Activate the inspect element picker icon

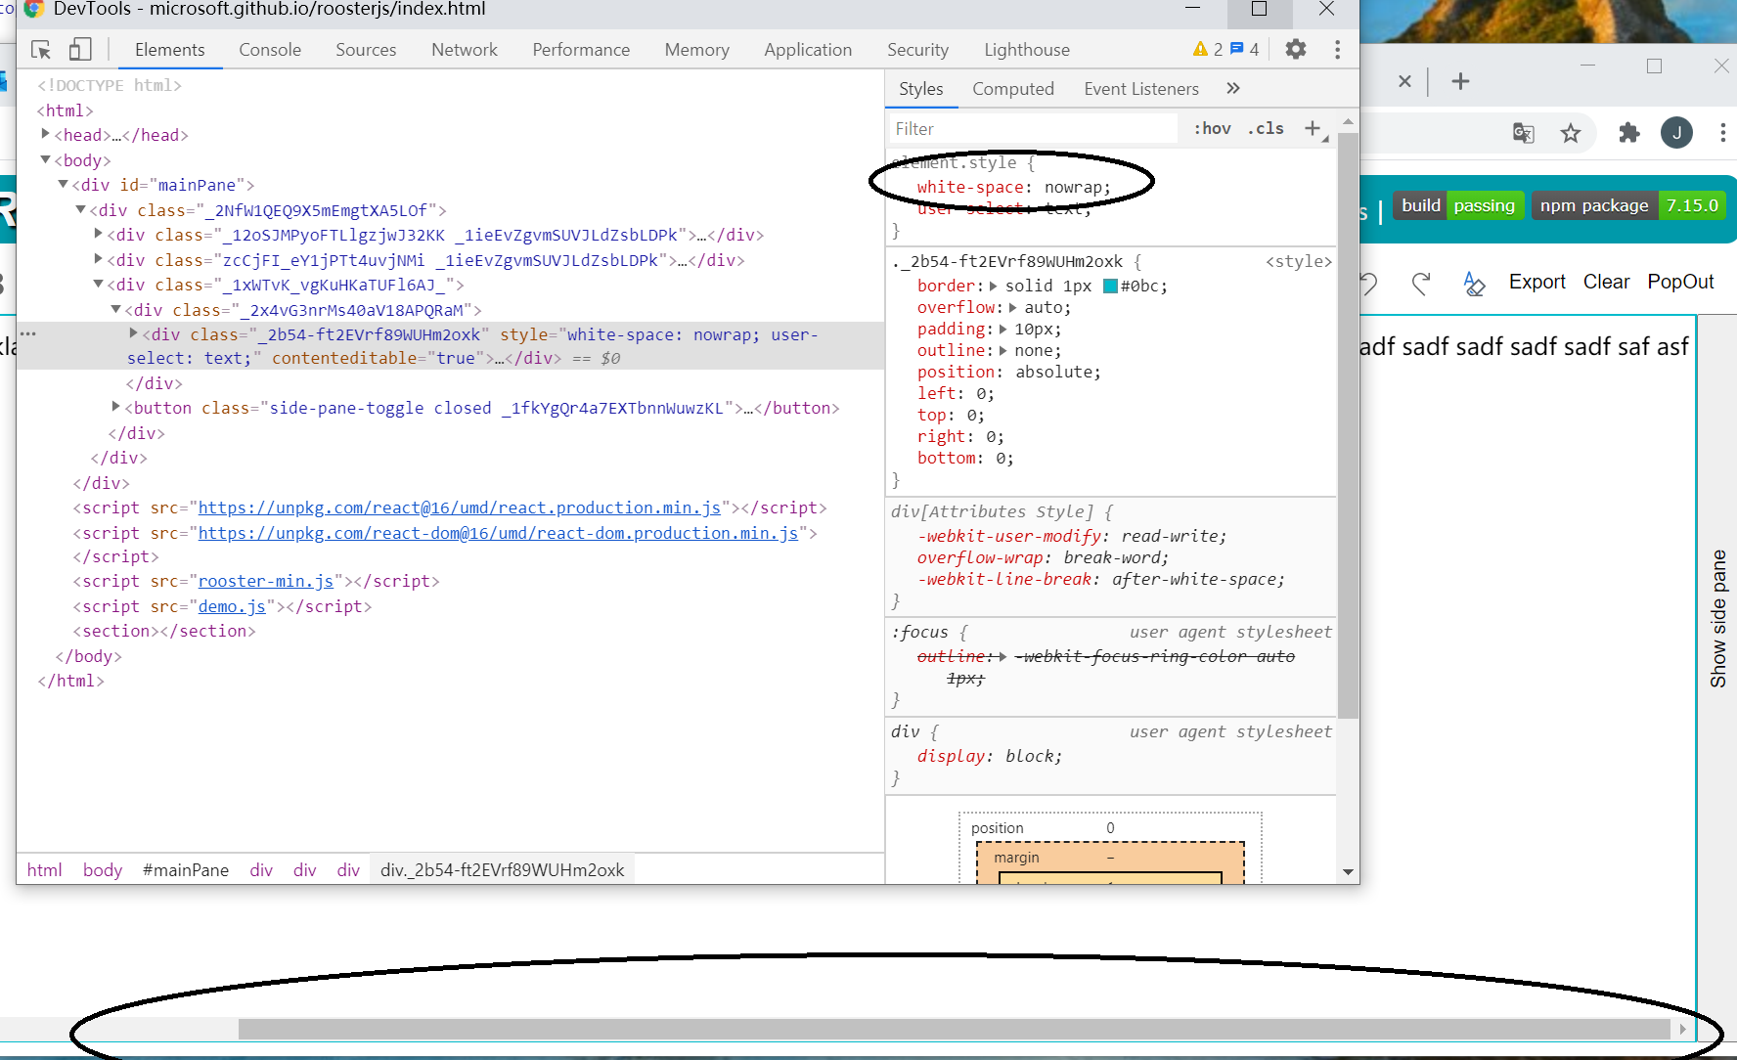coord(41,49)
